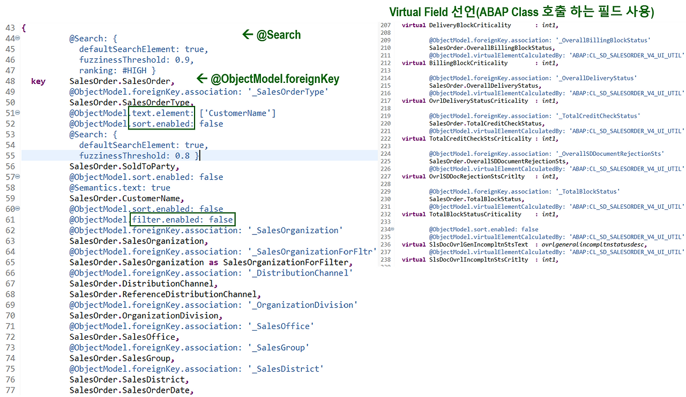Click the '_SalesOrganization' string on line 62
This screenshot has height=397, width=686.
coord(296,231)
